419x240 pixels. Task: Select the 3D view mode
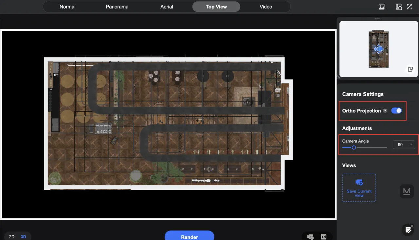click(x=23, y=237)
